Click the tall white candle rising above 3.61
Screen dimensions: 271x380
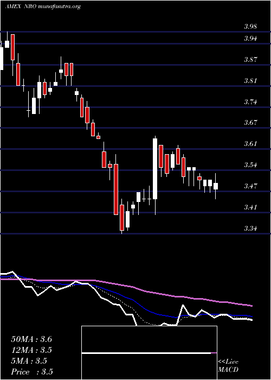click(155, 175)
